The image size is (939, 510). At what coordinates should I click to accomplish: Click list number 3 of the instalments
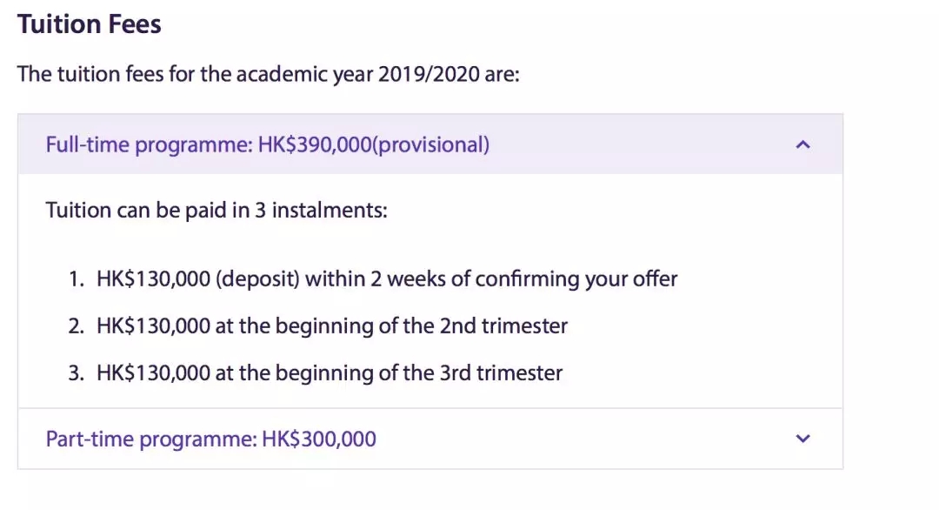[x=76, y=372]
